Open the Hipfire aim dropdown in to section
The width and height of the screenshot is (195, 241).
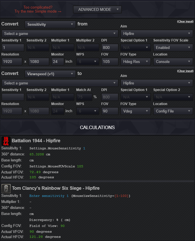(157, 83)
